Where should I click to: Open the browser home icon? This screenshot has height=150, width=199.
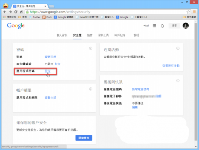pyautogui.click(x=21, y=12)
